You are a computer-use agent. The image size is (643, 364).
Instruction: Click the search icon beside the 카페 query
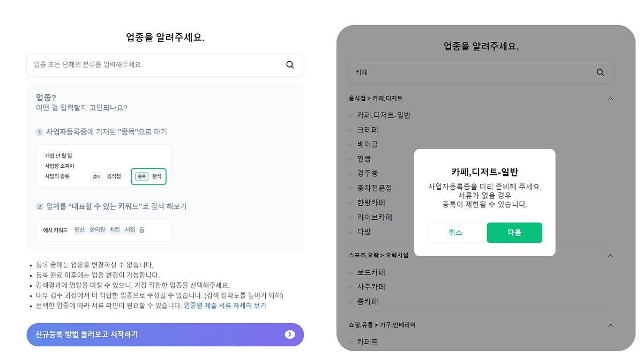tap(600, 72)
